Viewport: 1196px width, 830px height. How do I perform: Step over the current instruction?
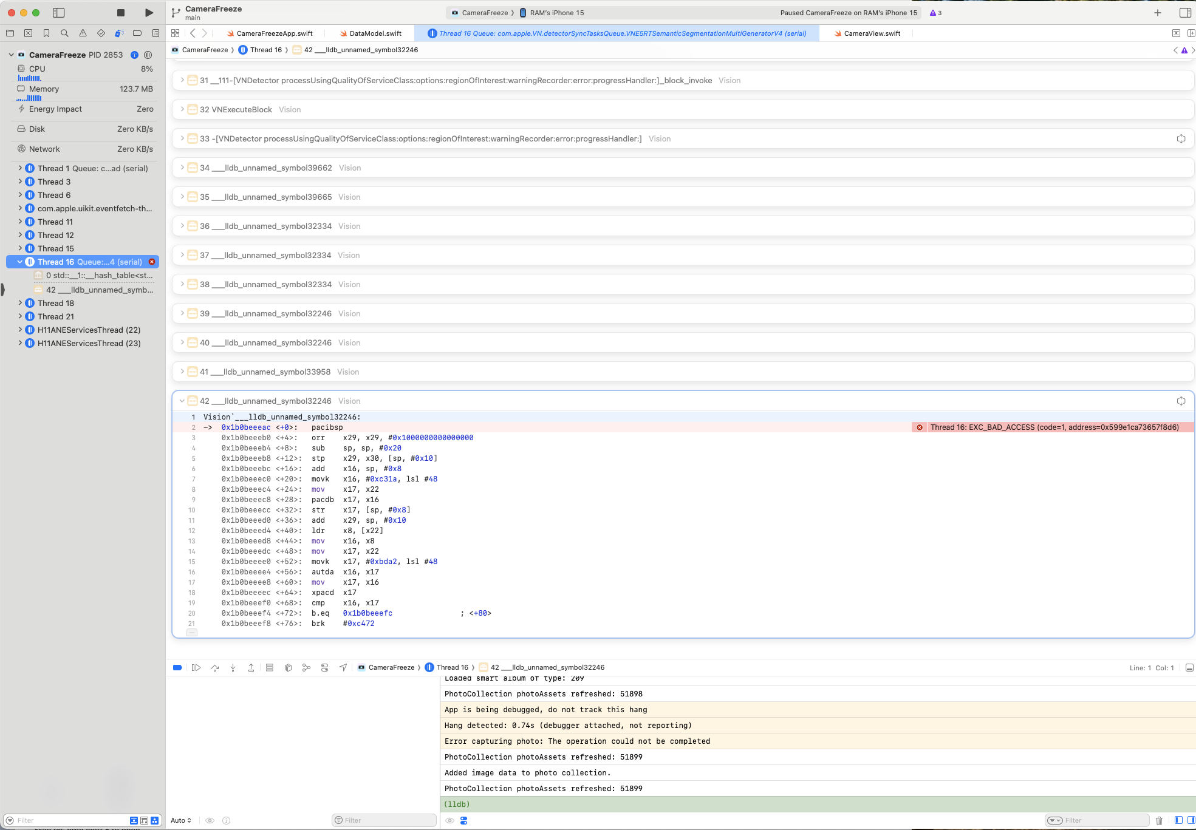(x=214, y=667)
